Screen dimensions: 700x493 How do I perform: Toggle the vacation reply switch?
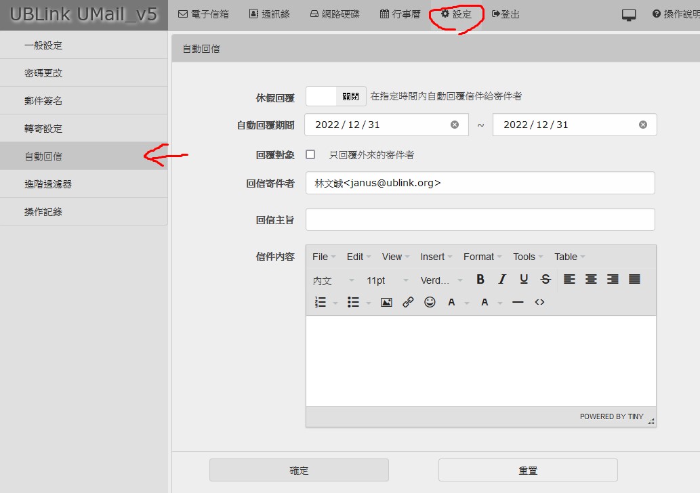(336, 96)
